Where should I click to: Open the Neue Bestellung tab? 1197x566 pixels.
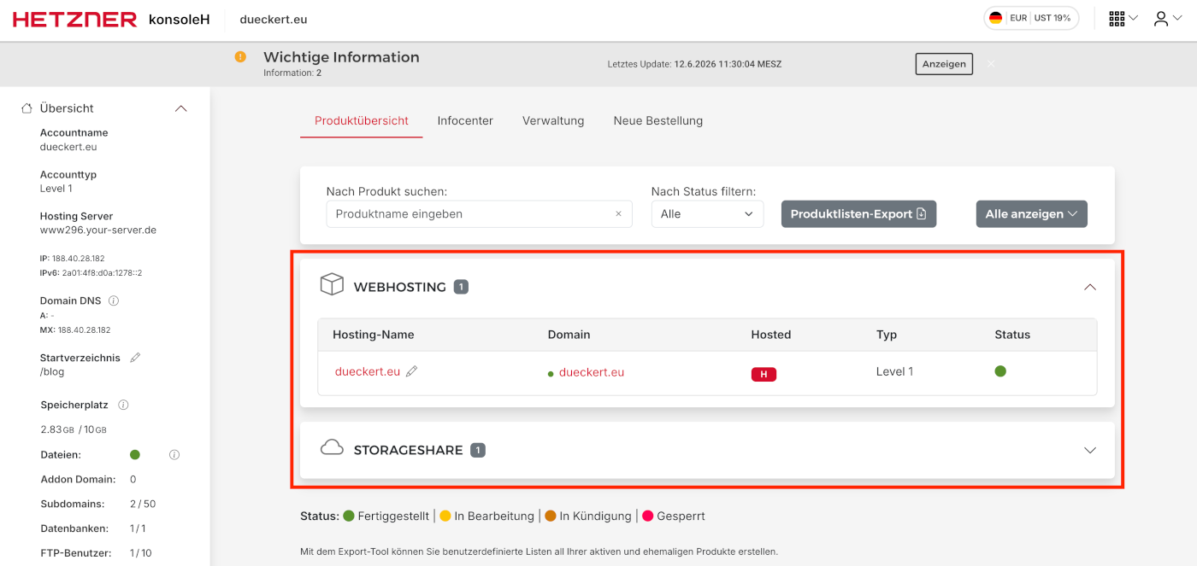pos(658,121)
